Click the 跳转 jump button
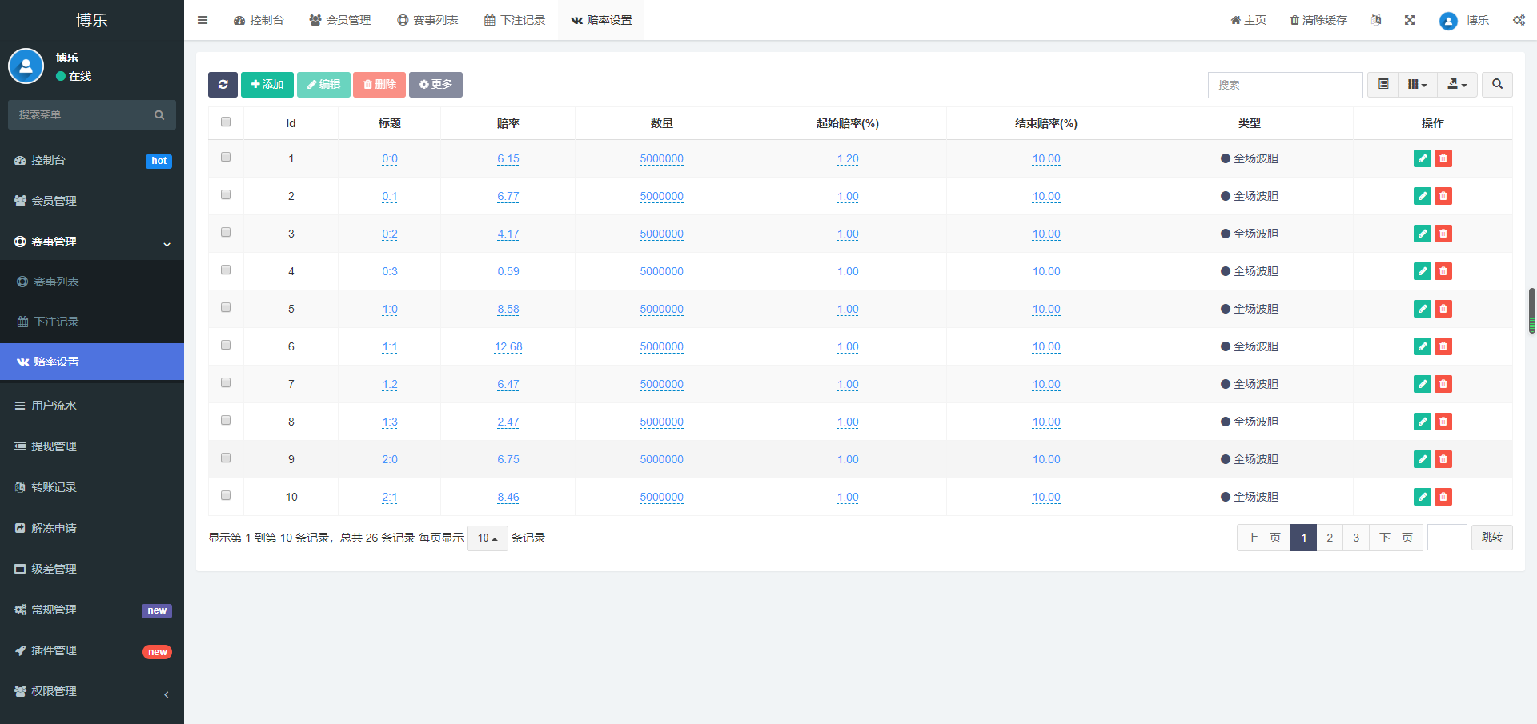The image size is (1537, 724). click(1492, 538)
